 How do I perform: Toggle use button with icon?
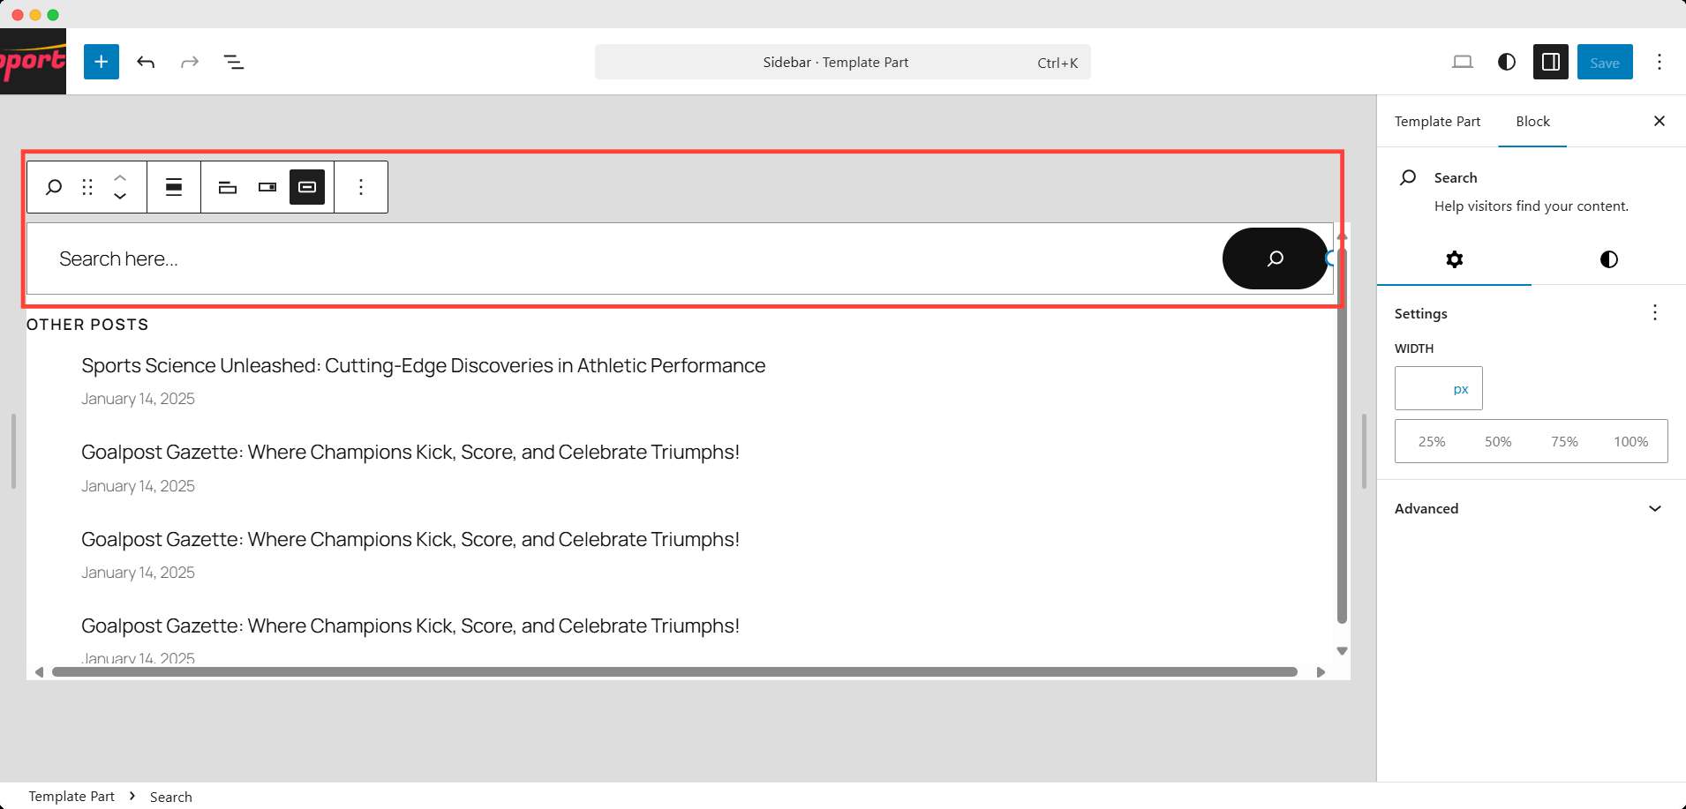[307, 187]
